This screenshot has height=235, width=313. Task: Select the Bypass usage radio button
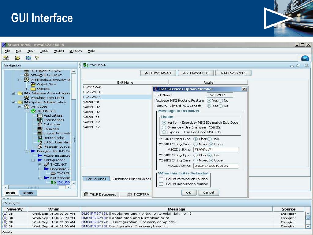click(x=164, y=132)
